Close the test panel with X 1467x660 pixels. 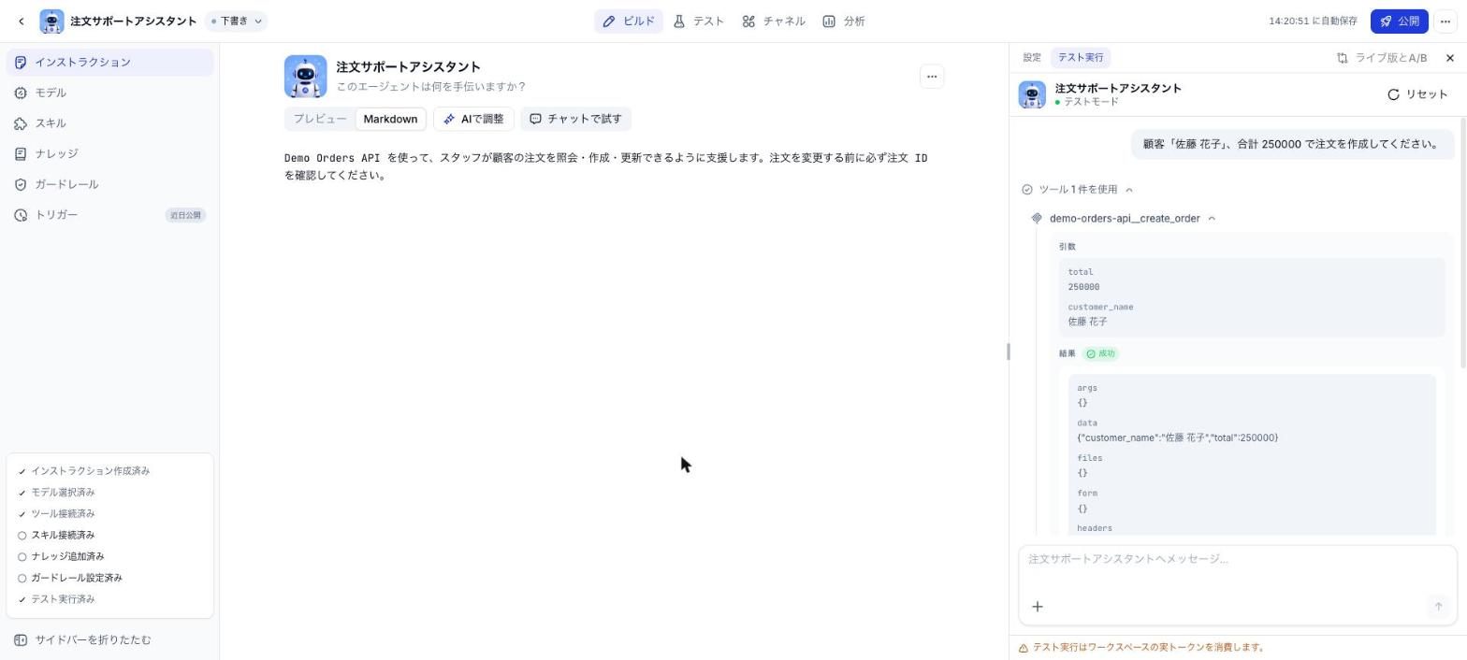(x=1450, y=58)
